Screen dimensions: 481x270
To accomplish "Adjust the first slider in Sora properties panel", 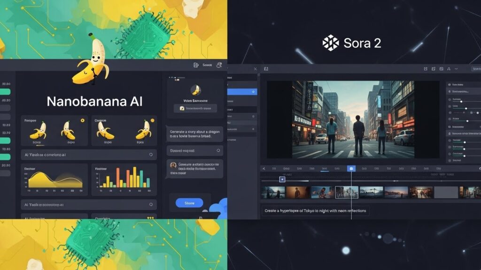I will 461,100.
